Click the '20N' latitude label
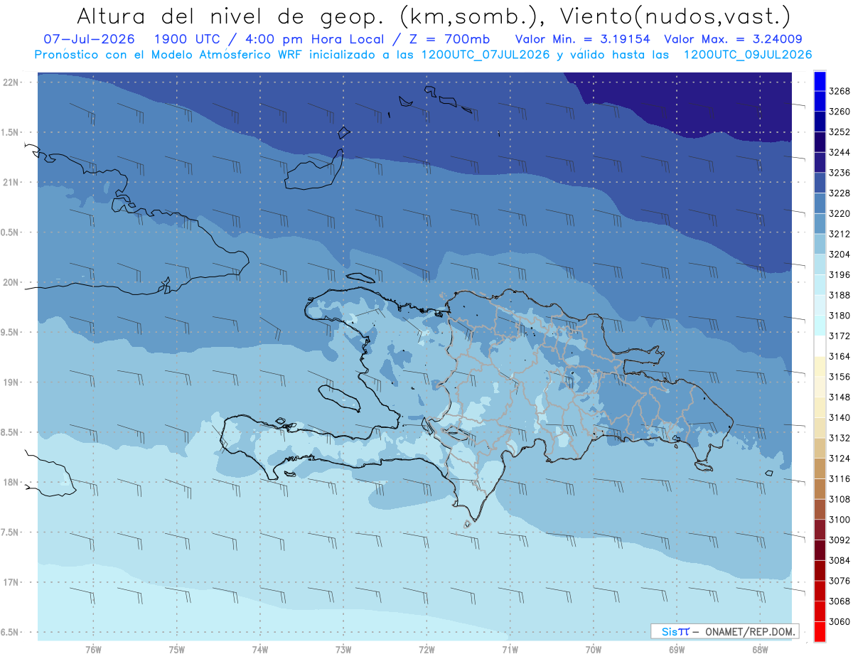This screenshot has height=659, width=853. pos(10,282)
